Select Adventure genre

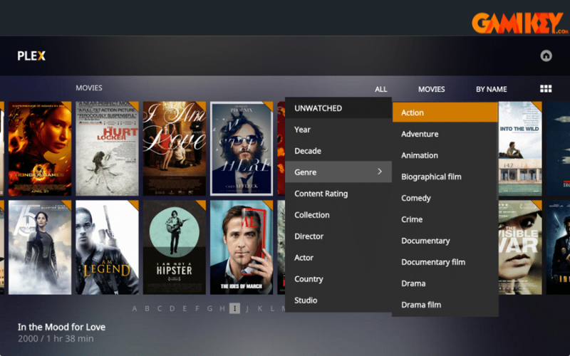point(445,134)
